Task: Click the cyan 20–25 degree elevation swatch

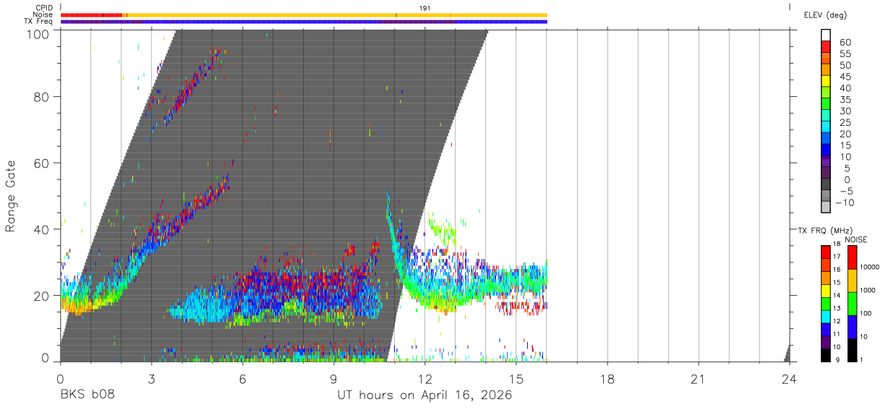Action: coord(827,127)
